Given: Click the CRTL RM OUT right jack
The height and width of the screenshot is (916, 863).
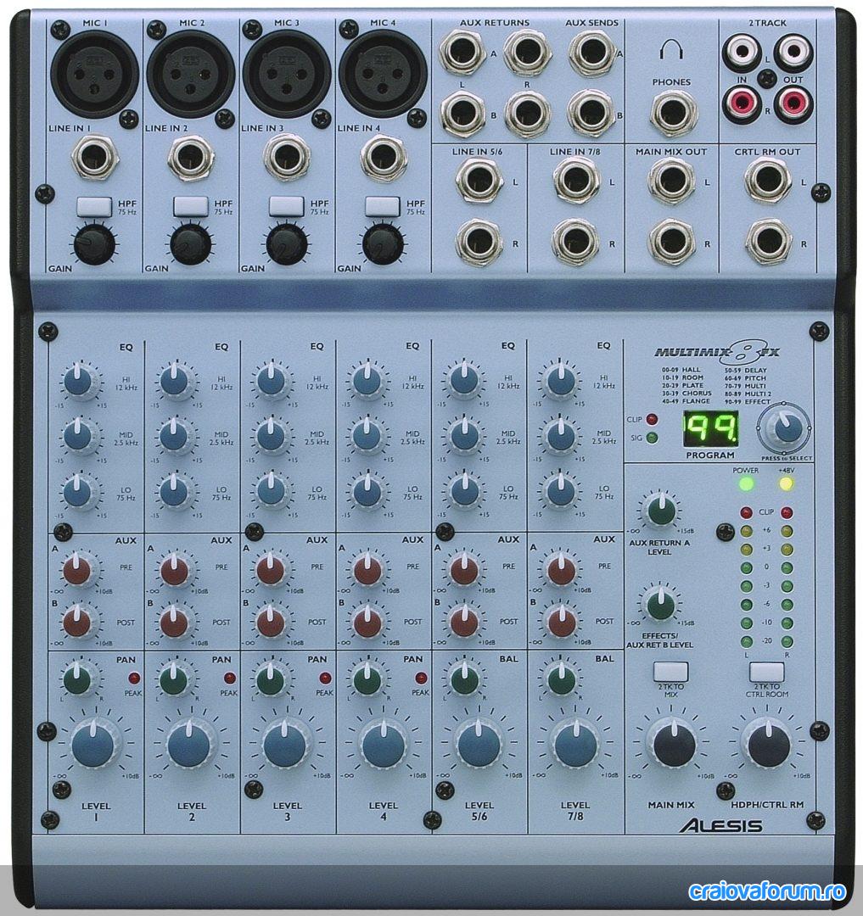Looking at the screenshot, I should (x=768, y=242).
